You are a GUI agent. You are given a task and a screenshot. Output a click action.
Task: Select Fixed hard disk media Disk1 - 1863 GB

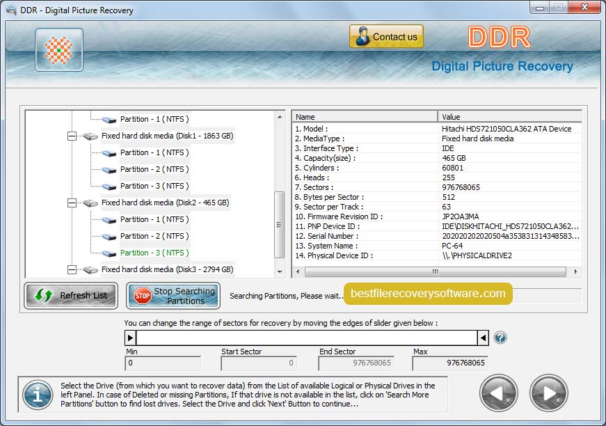(168, 136)
